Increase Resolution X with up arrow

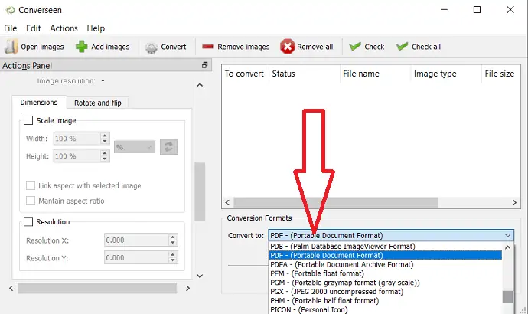coord(173,237)
